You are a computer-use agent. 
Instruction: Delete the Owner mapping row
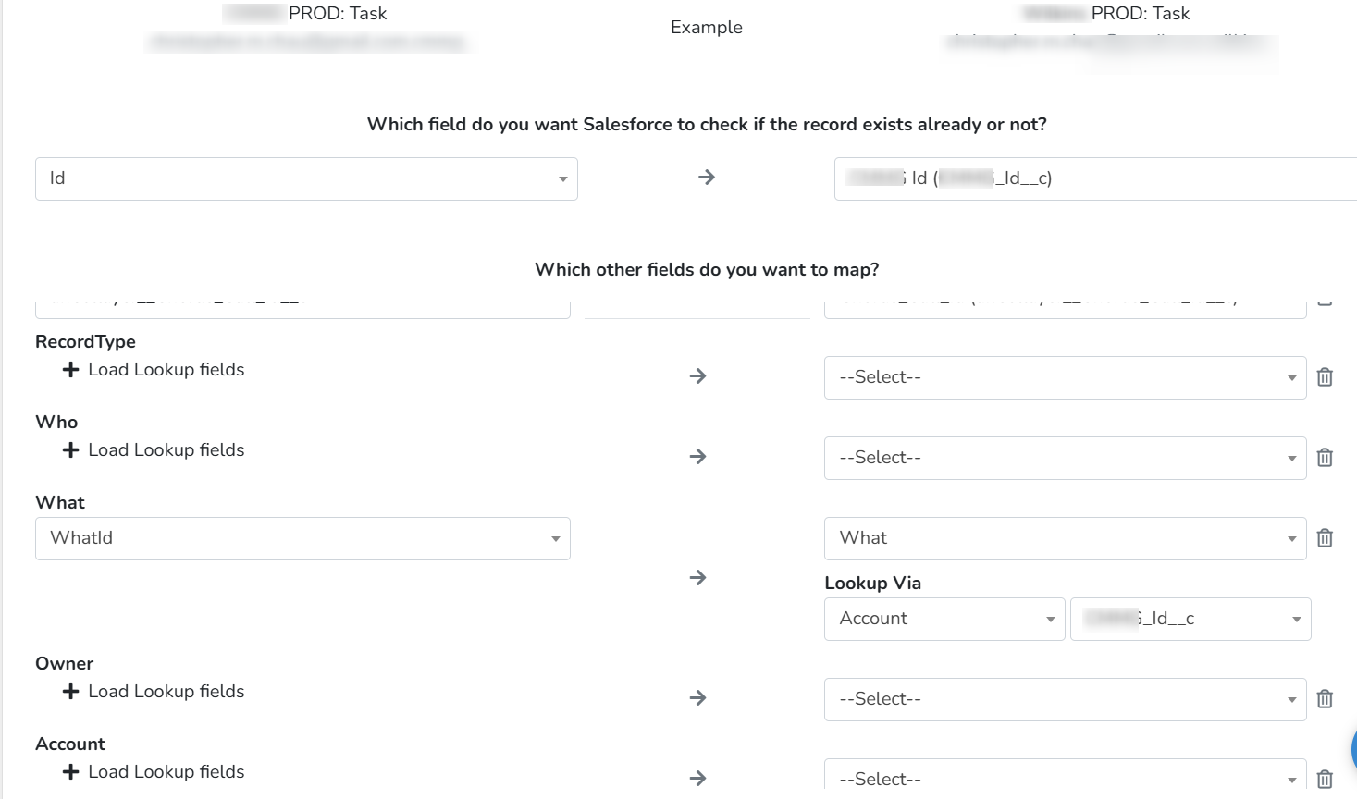[1325, 699]
